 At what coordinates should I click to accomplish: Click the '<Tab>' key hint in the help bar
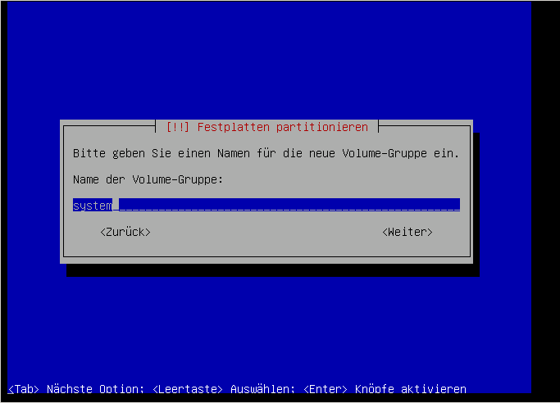[24, 389]
